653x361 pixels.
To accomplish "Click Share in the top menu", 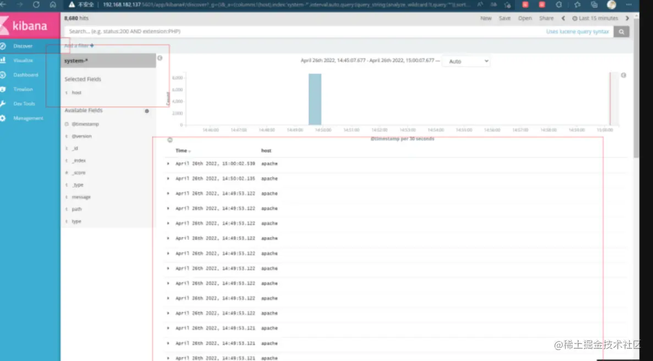I will tap(546, 18).
